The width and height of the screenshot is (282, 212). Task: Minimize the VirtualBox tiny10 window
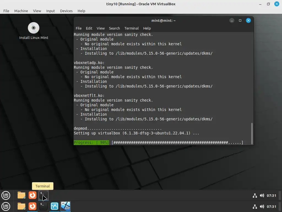point(260,4)
